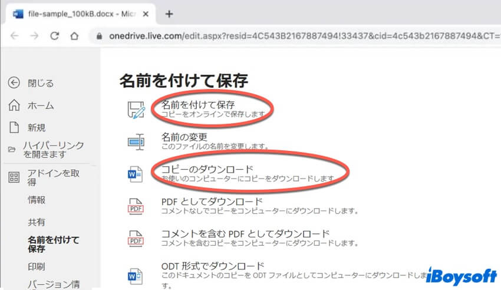Click the browser forward arrow
This screenshot has width=501, height=290.
coord(35,36)
